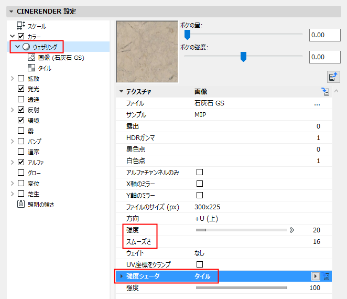Check X軸のミラー option
This screenshot has height=299, width=347.
200,184
